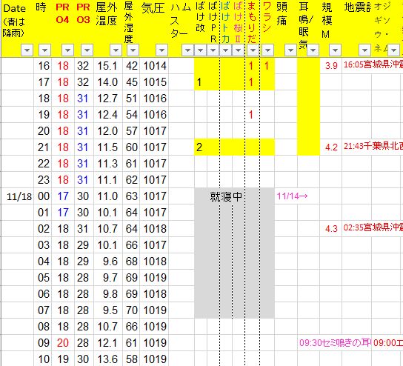The image size is (403, 366).
Task: Open the 屋外温度 column filter dropdown
Action: click(116, 50)
